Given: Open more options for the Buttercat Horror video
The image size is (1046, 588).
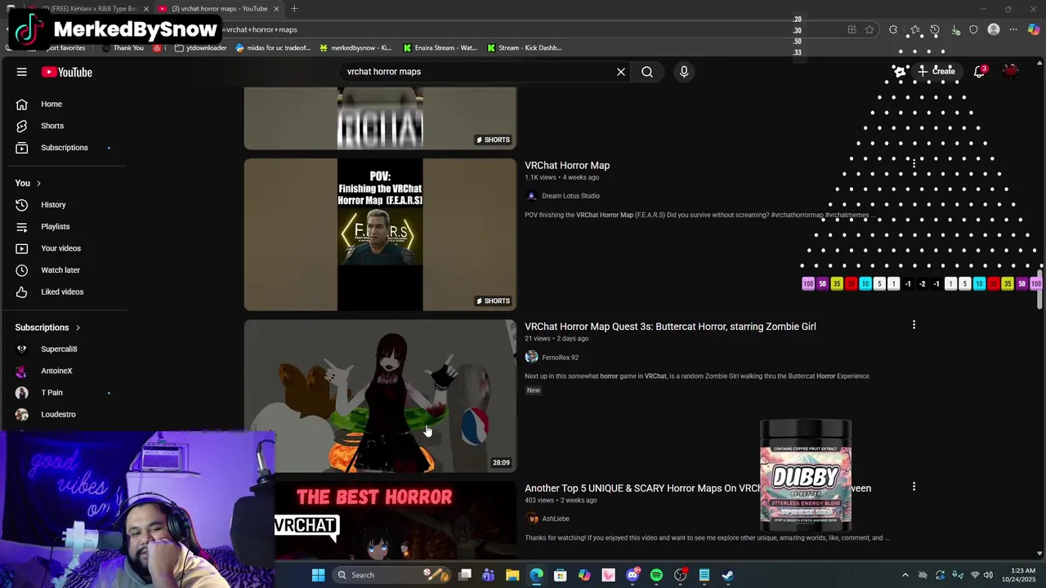Looking at the screenshot, I should (914, 325).
